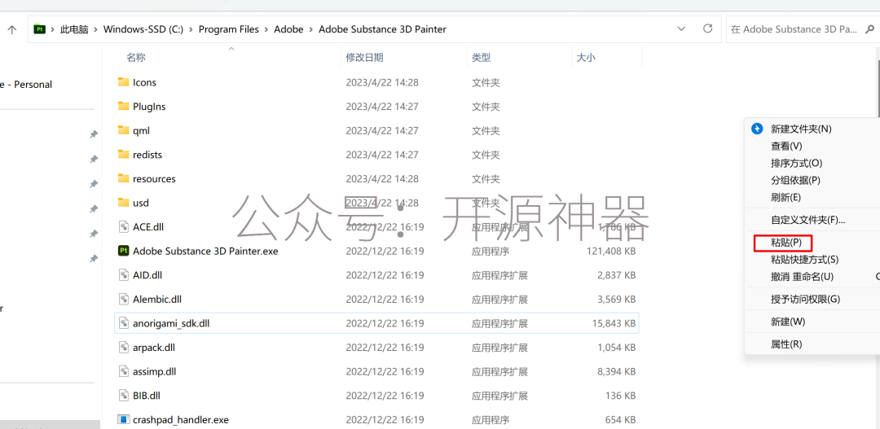Click the Adobe Substance 3D Painter.exe icon
Viewport: 880px width, 429px height.
(124, 251)
